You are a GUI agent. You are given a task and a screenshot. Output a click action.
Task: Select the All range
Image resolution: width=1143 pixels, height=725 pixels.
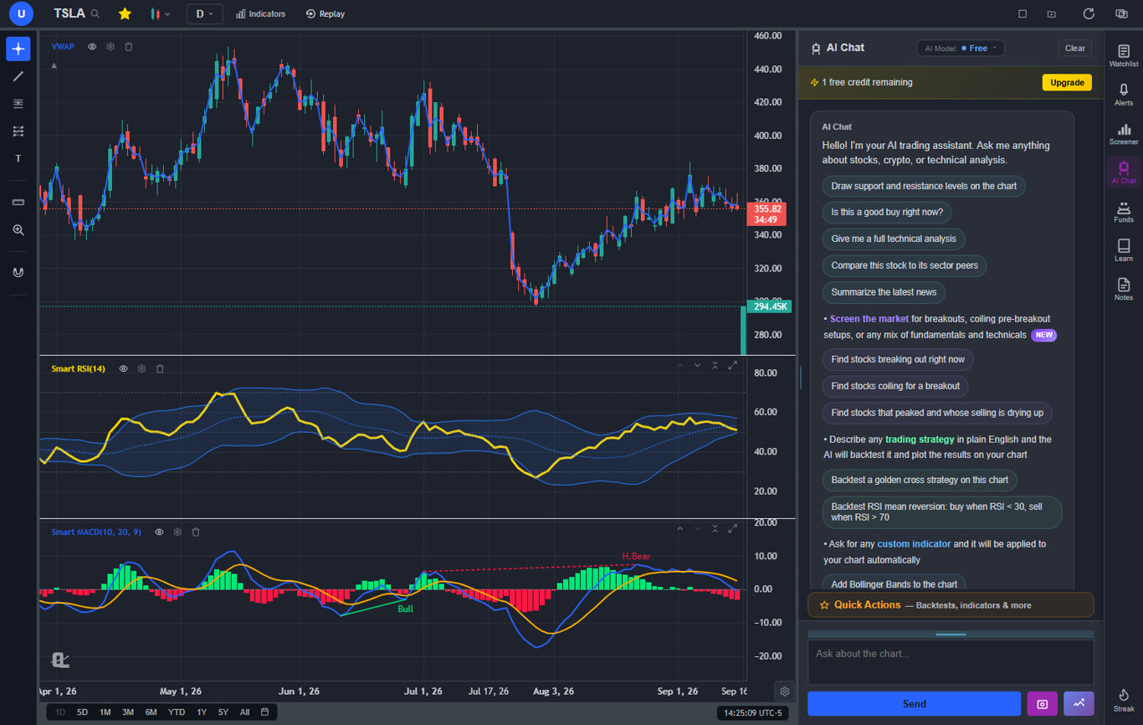coord(244,712)
